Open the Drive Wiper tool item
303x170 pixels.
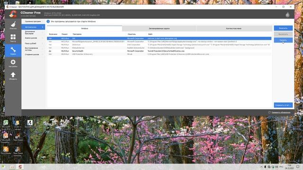(x=33, y=55)
